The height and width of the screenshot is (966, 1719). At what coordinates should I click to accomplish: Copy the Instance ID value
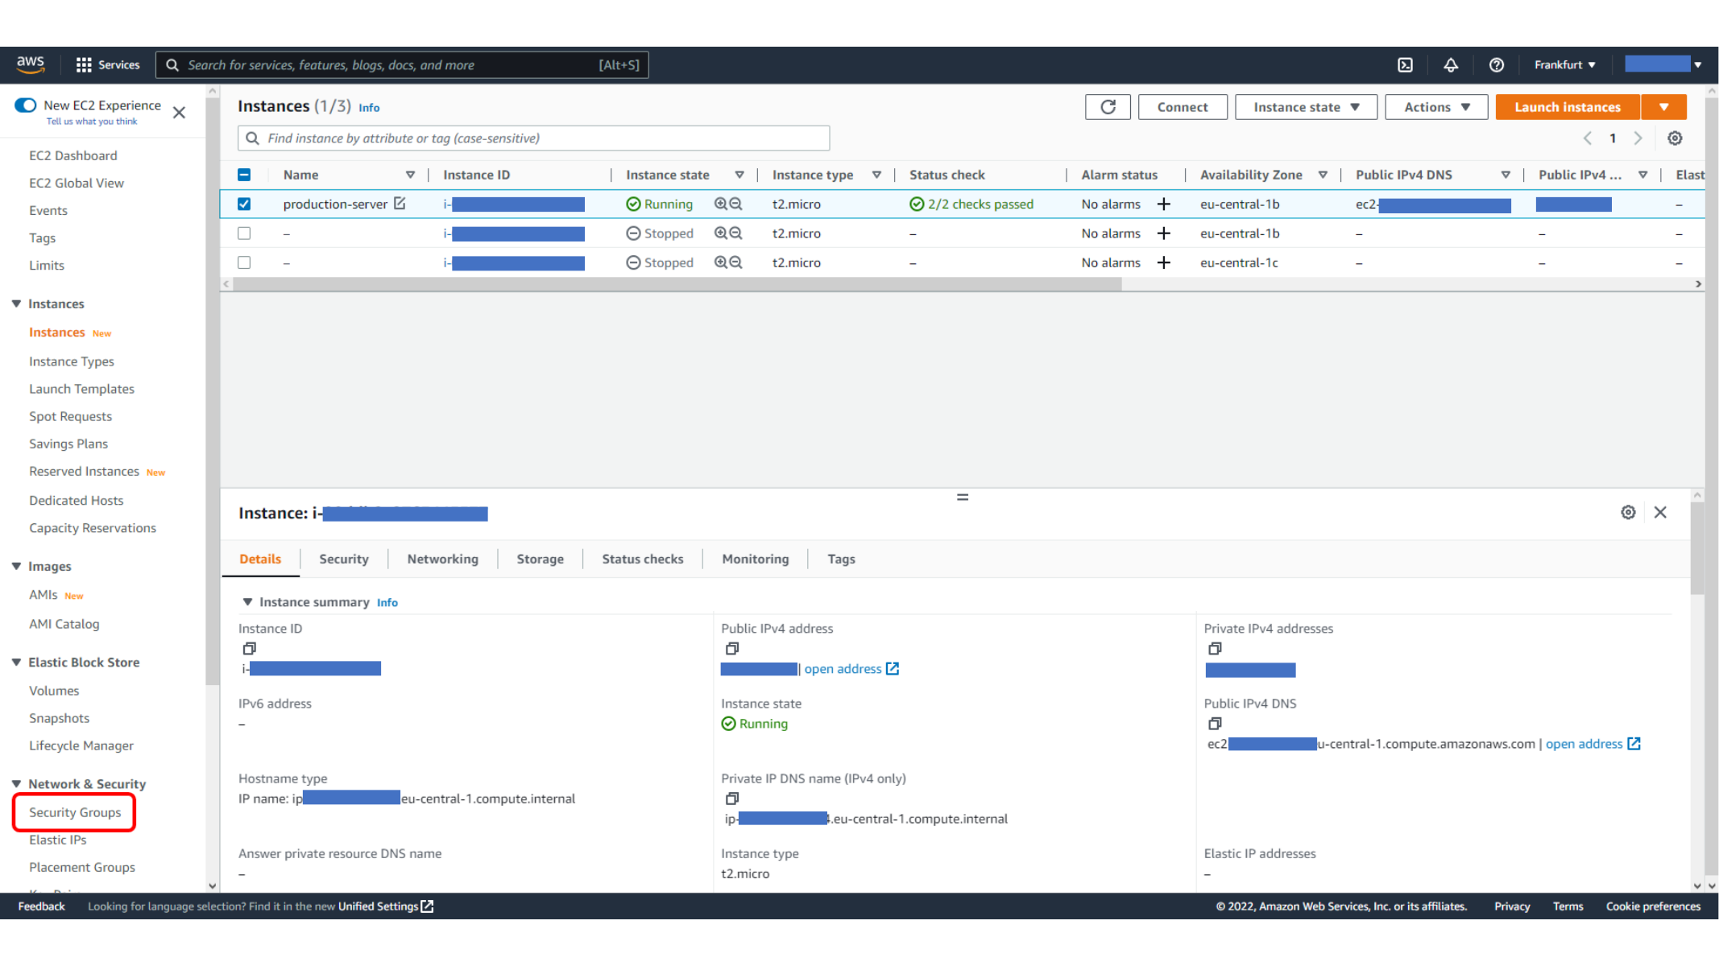pos(249,649)
